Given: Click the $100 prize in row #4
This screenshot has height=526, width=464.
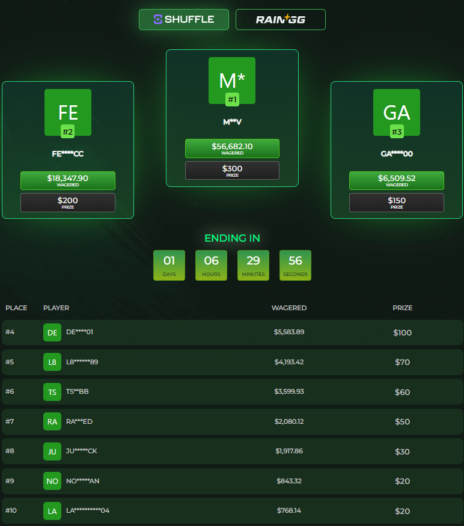Looking at the screenshot, I should pos(403,333).
